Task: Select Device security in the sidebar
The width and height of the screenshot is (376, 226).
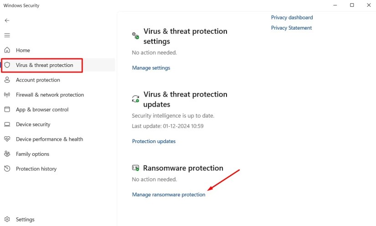Action: pos(33,124)
